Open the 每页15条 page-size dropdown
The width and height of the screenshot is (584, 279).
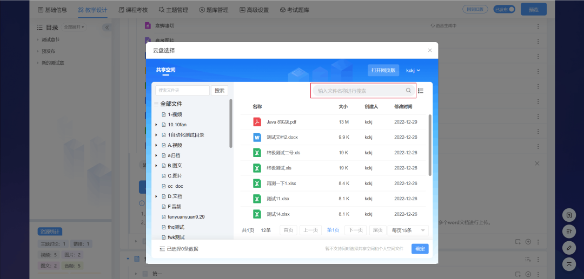click(x=408, y=230)
